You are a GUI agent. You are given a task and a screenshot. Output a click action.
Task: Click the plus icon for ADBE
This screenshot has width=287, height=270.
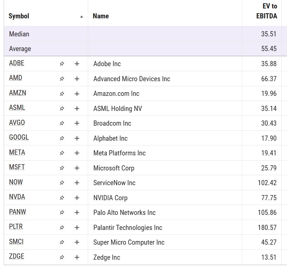[77, 64]
